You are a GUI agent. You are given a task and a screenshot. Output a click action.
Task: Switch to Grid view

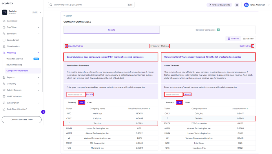point(233,39)
